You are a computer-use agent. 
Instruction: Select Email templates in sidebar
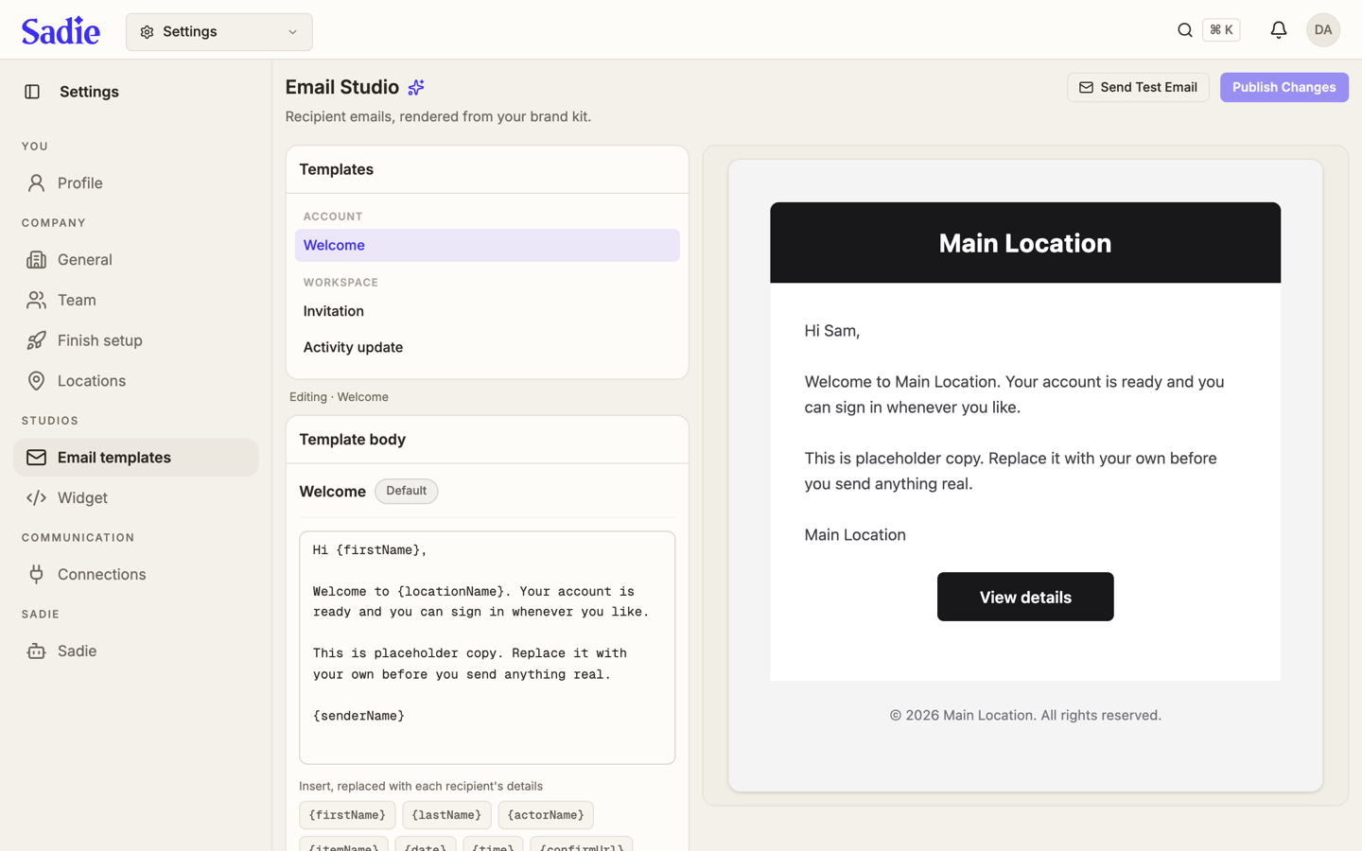pos(135,458)
